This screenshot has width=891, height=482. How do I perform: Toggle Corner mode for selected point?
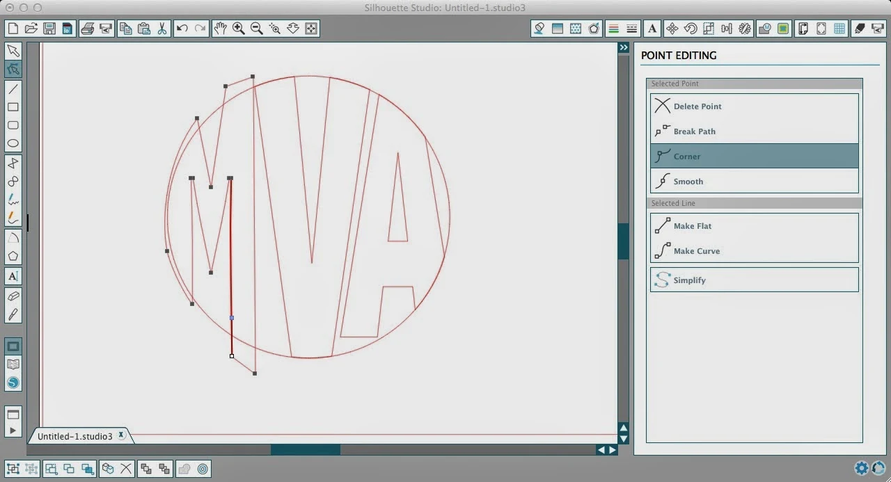tap(754, 156)
